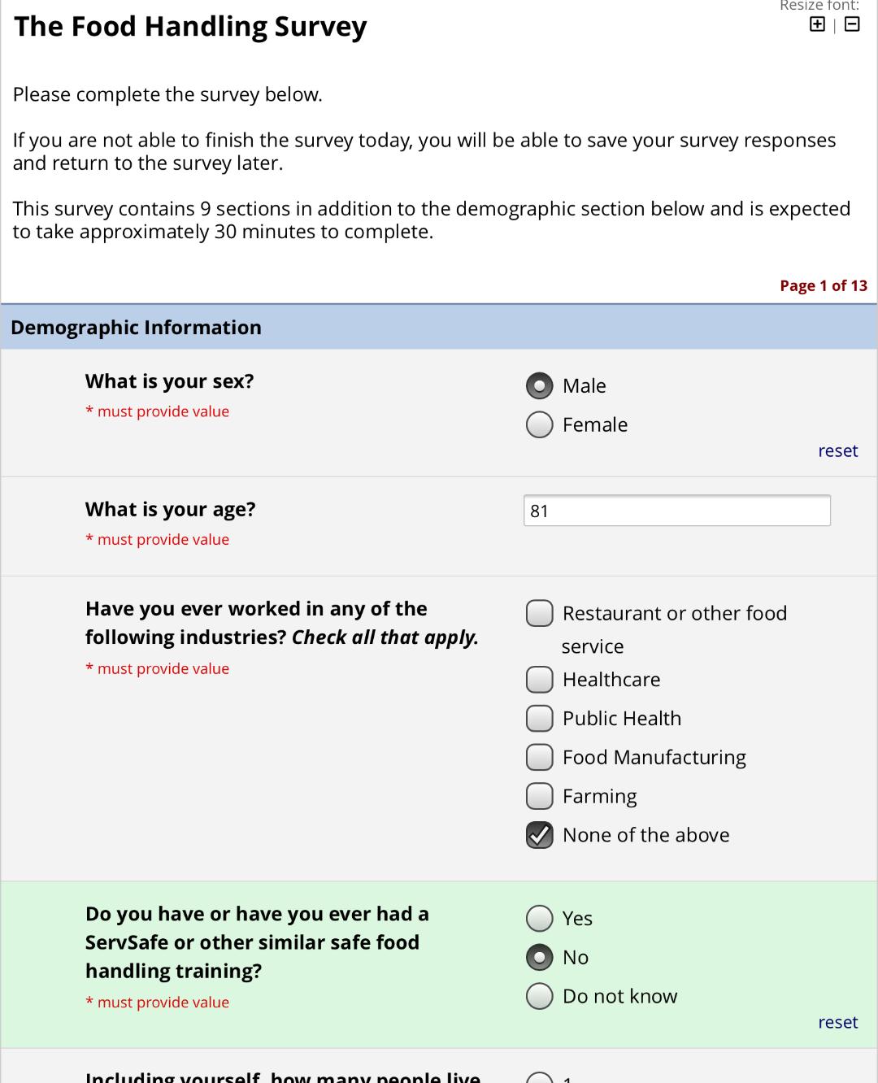
Task: Select the Female radio option
Action: [x=539, y=424]
